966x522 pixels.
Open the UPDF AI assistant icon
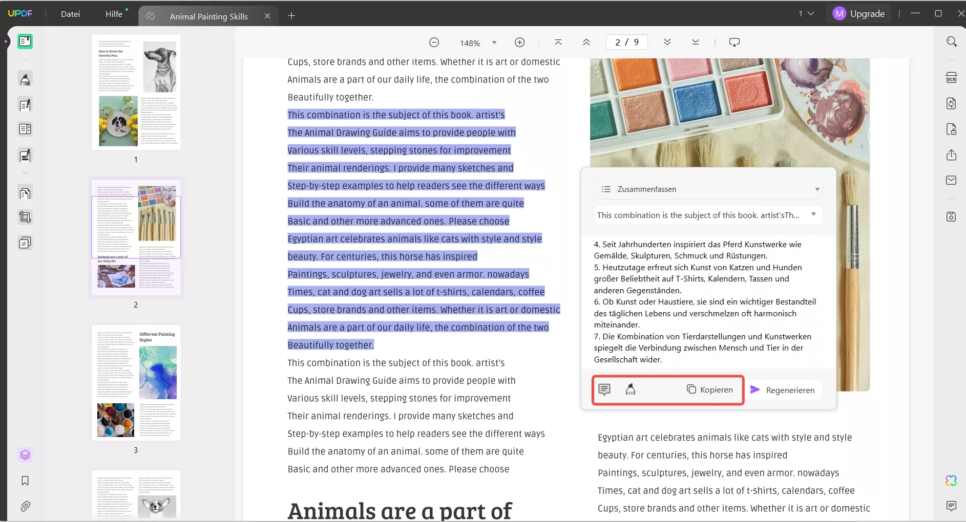[x=951, y=481]
